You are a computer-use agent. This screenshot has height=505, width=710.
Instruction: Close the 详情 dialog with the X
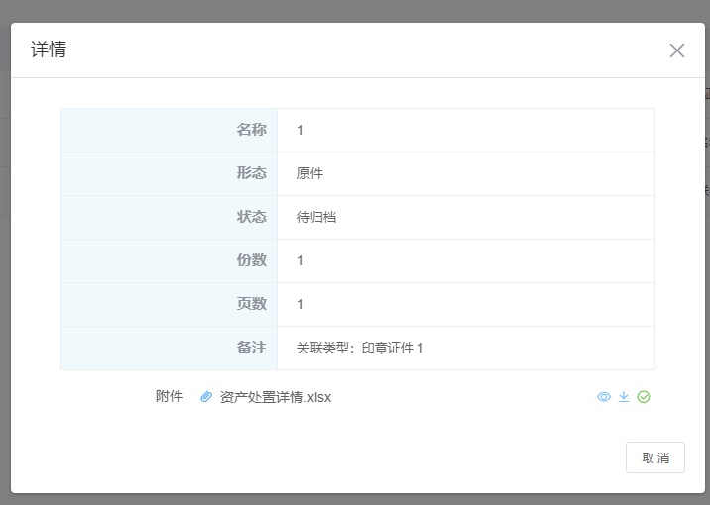(x=677, y=50)
